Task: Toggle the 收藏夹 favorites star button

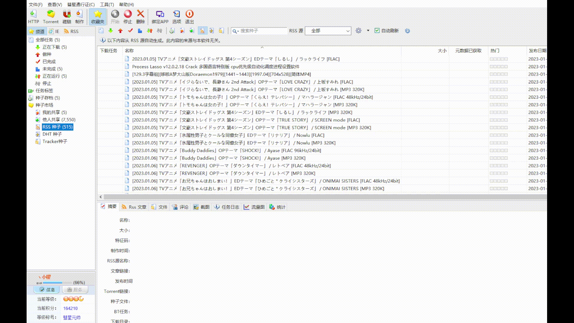Action: (97, 17)
